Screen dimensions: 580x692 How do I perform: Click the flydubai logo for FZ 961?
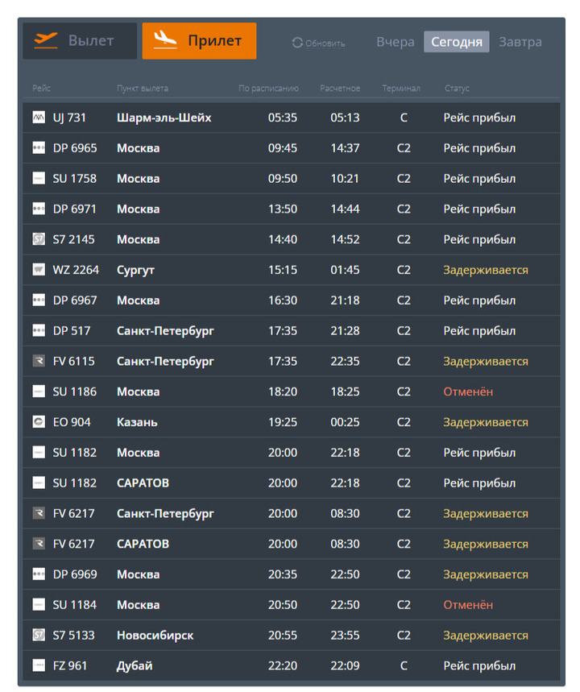pyautogui.click(x=39, y=666)
